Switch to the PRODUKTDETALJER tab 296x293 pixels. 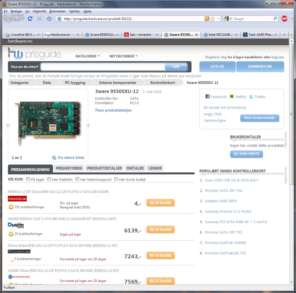click(x=104, y=168)
